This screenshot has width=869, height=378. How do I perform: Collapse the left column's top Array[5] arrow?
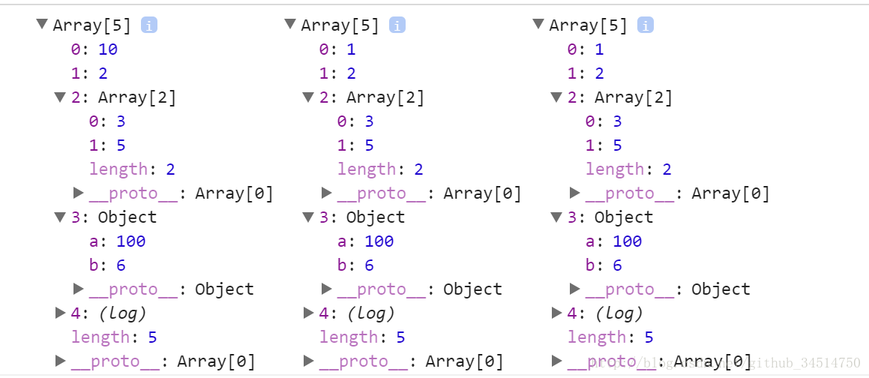coord(41,24)
